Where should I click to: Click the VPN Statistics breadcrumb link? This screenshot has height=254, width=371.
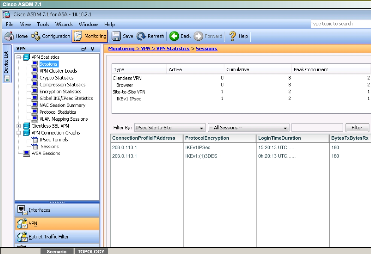pyautogui.click(x=173, y=49)
